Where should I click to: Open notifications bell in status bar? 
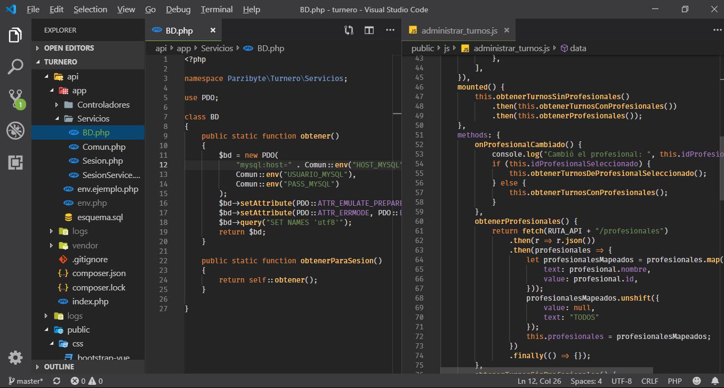coord(714,381)
